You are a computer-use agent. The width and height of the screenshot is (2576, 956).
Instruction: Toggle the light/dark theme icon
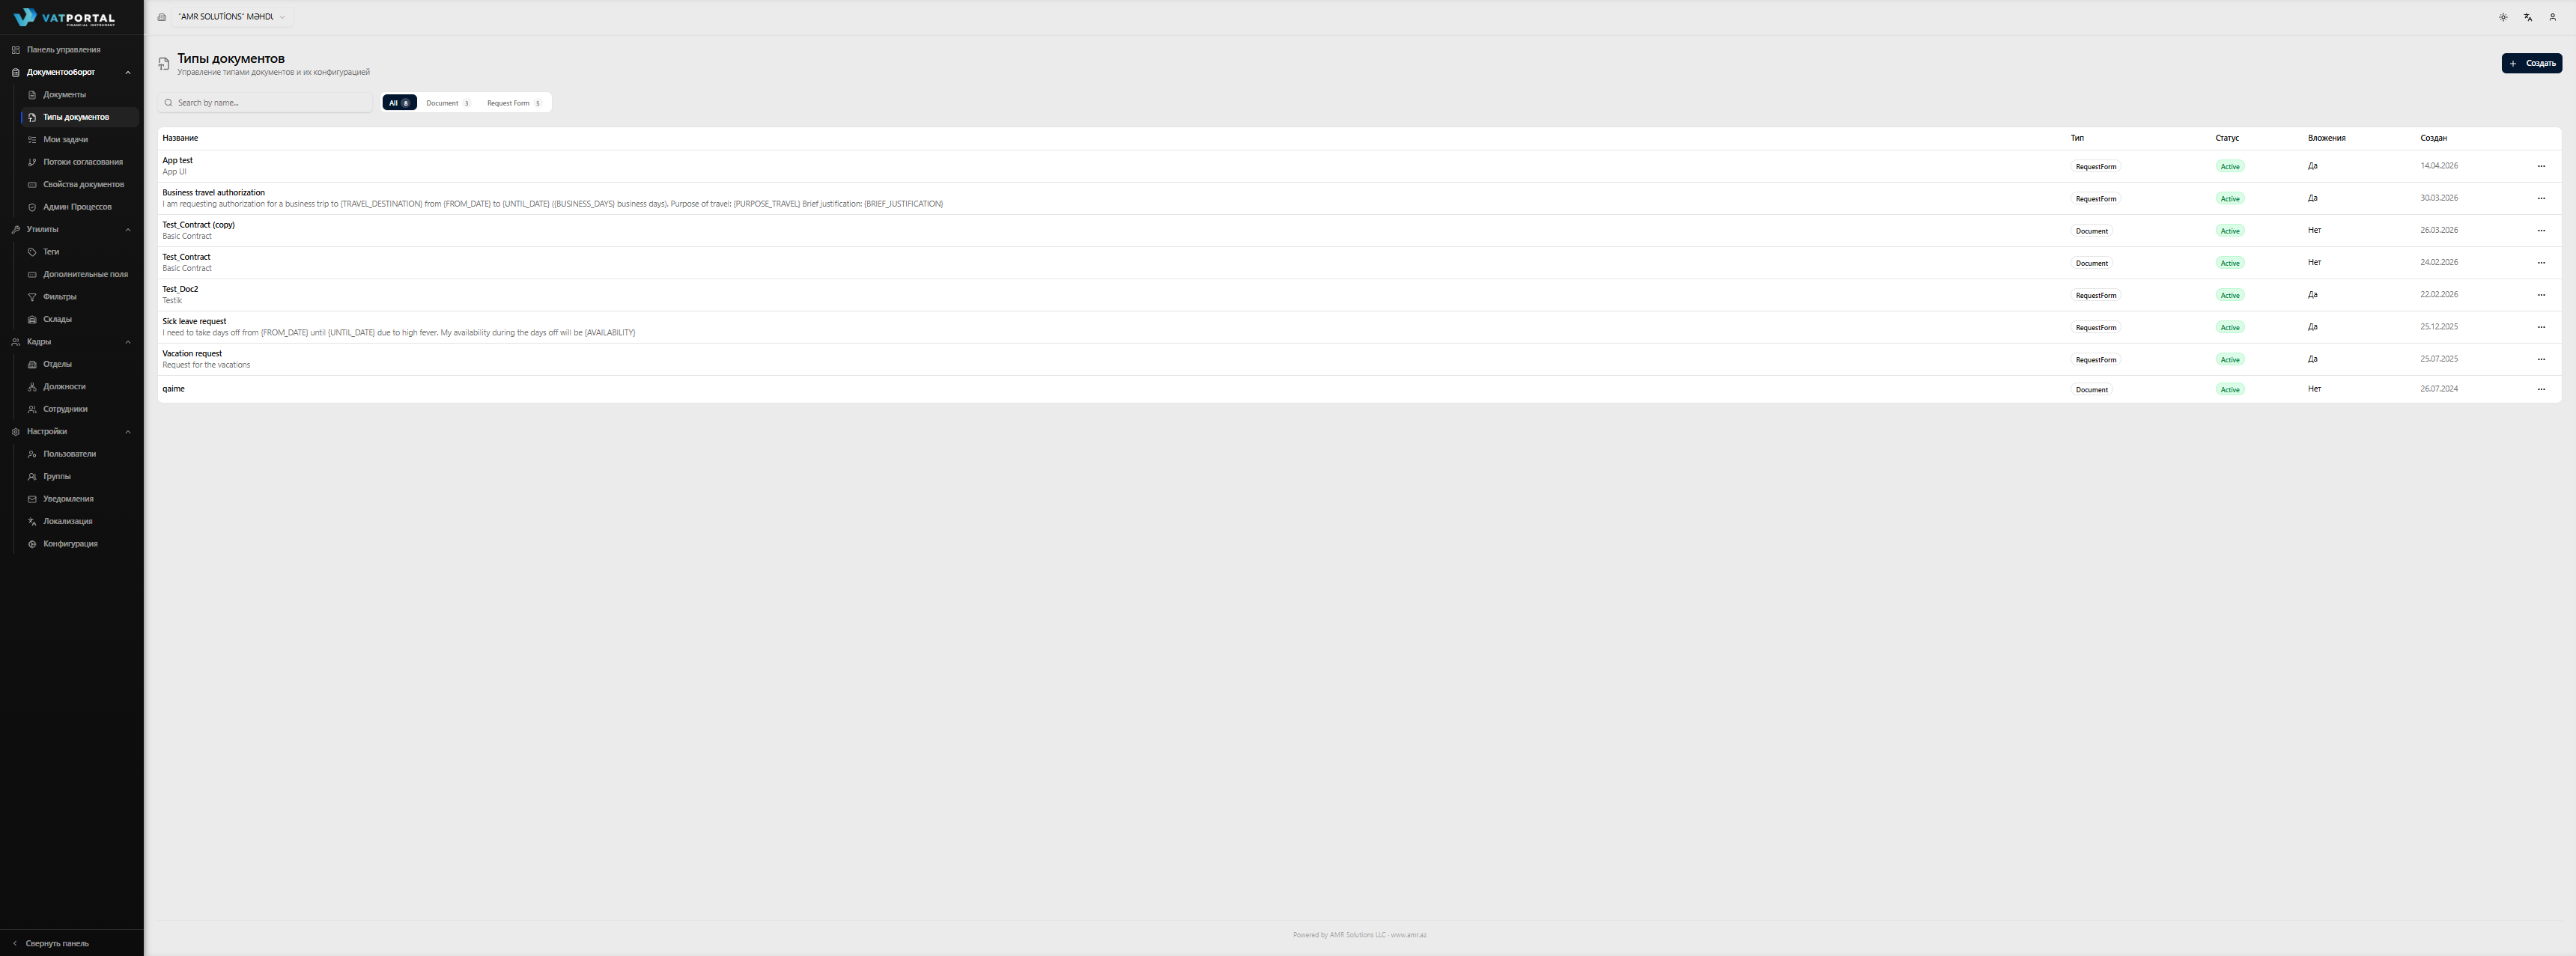point(2503,17)
